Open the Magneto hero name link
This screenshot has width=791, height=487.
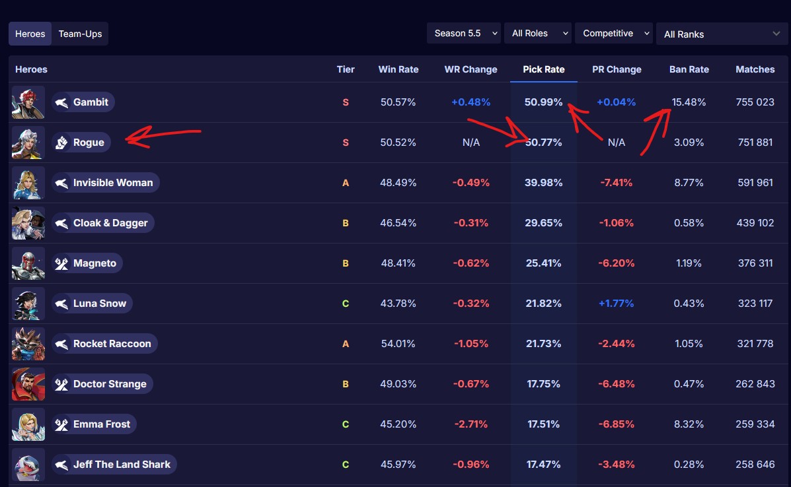coord(95,263)
